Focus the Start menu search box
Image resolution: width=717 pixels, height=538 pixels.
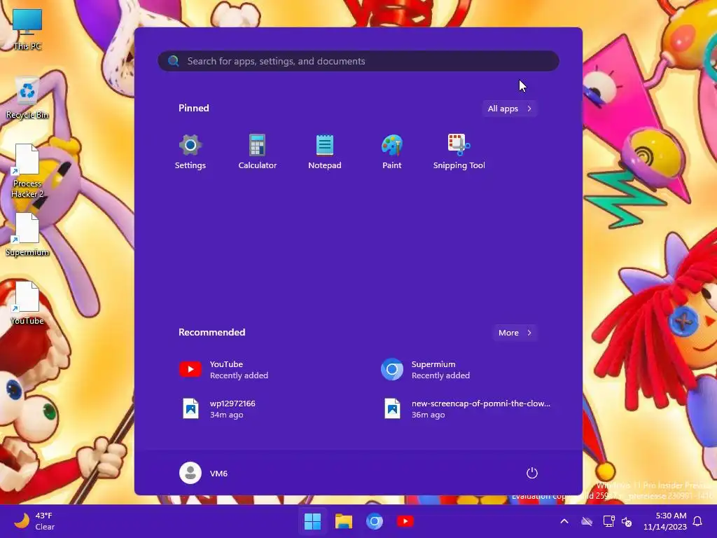[x=358, y=62]
